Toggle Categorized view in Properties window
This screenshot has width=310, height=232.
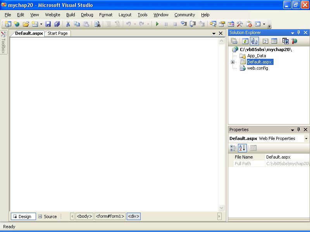(x=233, y=148)
